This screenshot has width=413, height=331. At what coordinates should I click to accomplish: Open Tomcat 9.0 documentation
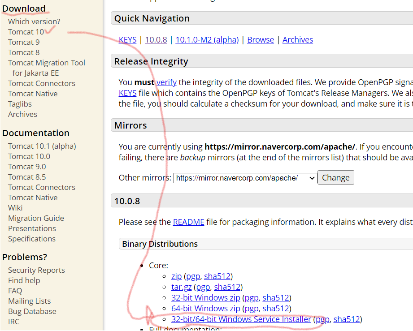tap(27, 167)
